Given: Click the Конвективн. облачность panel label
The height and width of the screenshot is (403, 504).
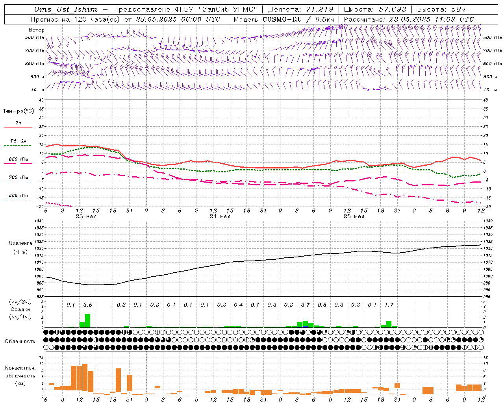Looking at the screenshot, I should pyautogui.click(x=20, y=372).
